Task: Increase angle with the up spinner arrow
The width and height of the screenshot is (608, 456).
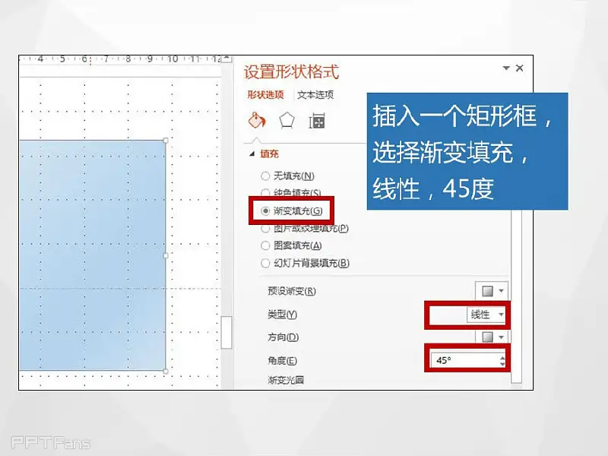Action: pyautogui.click(x=502, y=356)
